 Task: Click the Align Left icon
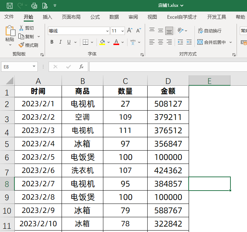[152, 42]
